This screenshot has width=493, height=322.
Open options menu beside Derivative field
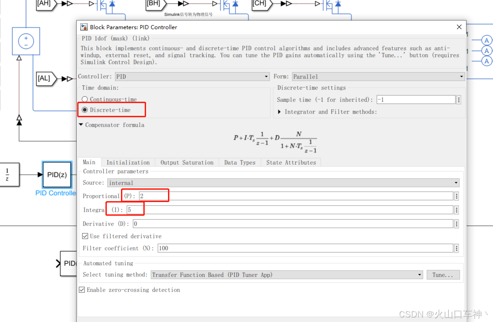456,223
